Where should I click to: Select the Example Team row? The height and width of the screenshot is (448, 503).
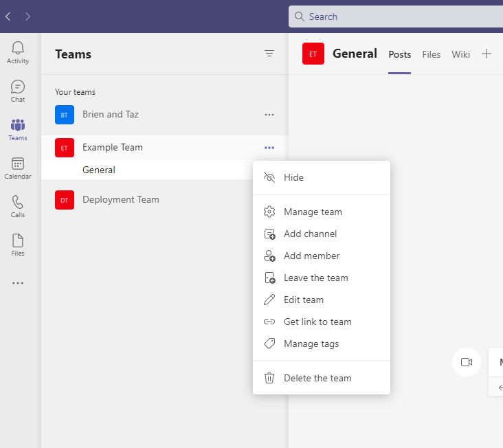tap(164, 148)
